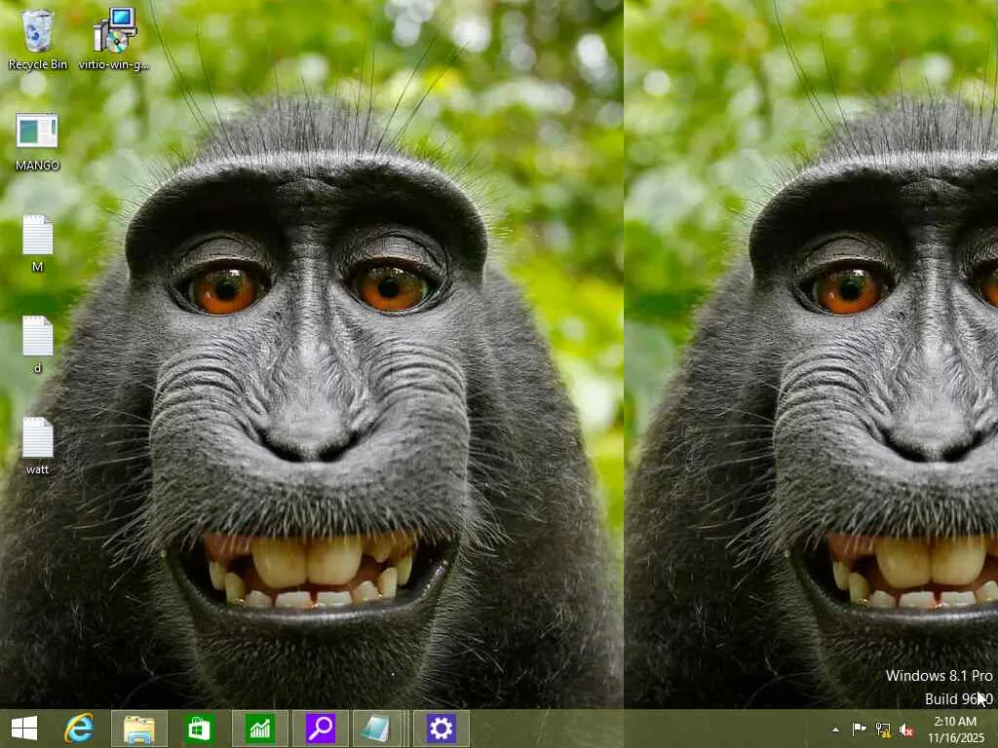Image resolution: width=998 pixels, height=748 pixels.
Task: Show hidden tray icons arrow
Action: [x=835, y=729]
